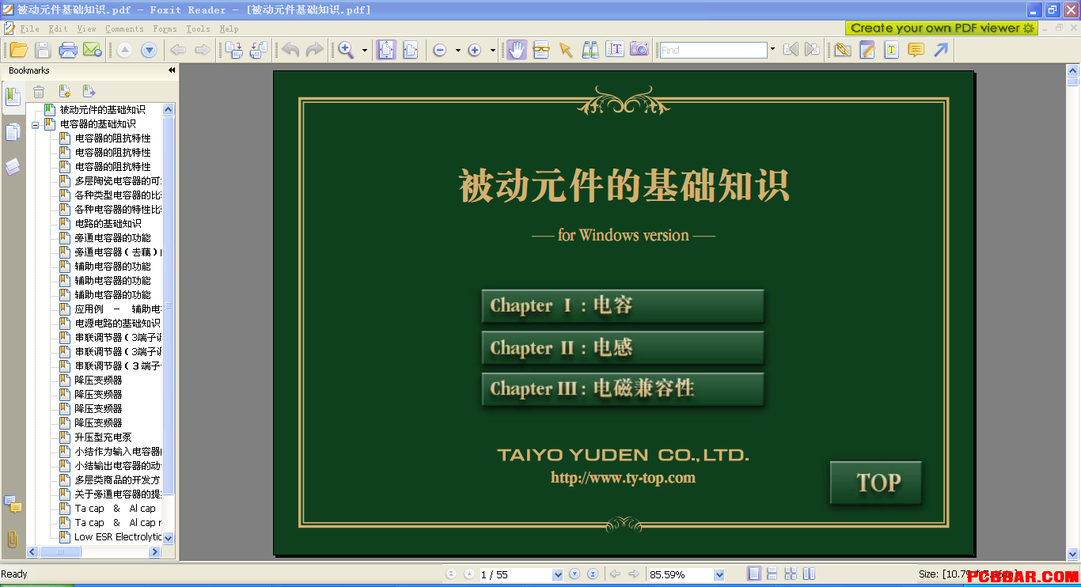
Task: Select the blue Arrow drawing tool
Action: (x=940, y=50)
